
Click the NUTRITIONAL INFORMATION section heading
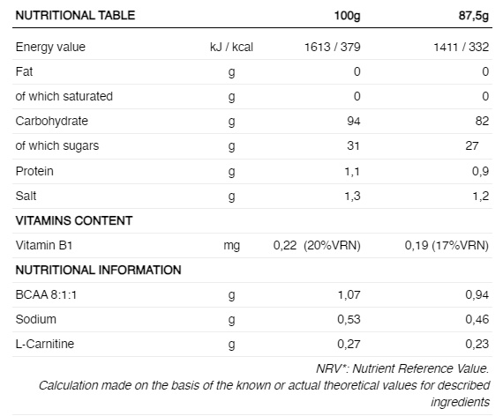(x=98, y=271)
